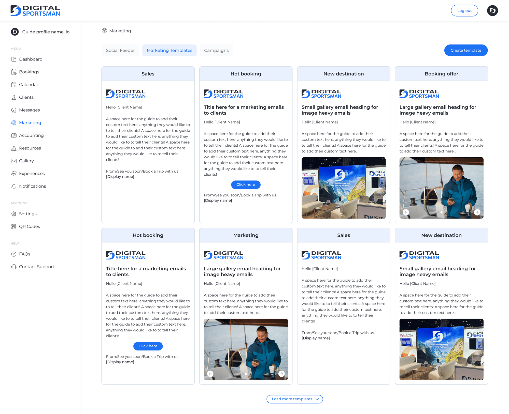509x414 pixels.
Task: Click the Gallery picture icon
Action: (14, 161)
